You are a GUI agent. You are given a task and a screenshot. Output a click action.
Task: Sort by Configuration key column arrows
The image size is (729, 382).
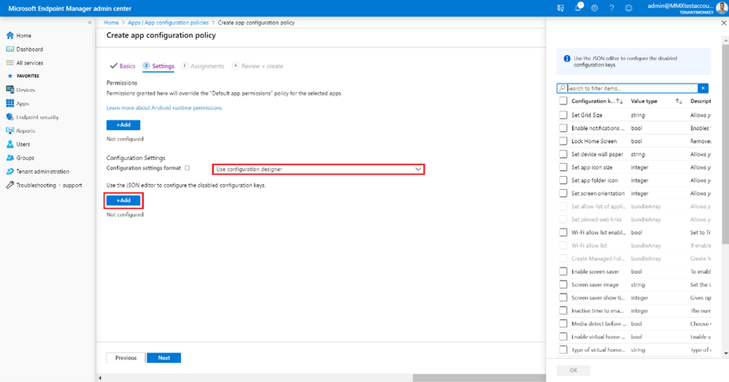[620, 101]
